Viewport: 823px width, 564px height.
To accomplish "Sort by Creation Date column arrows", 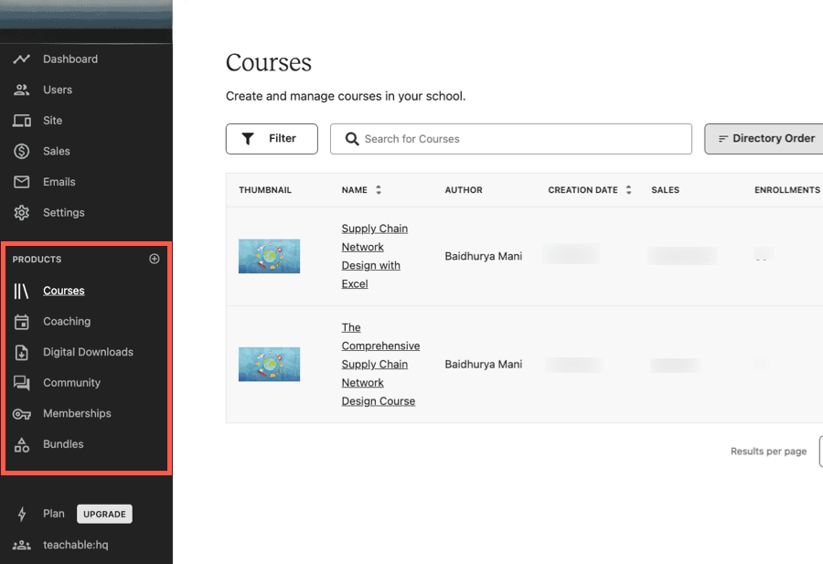I will coord(628,190).
